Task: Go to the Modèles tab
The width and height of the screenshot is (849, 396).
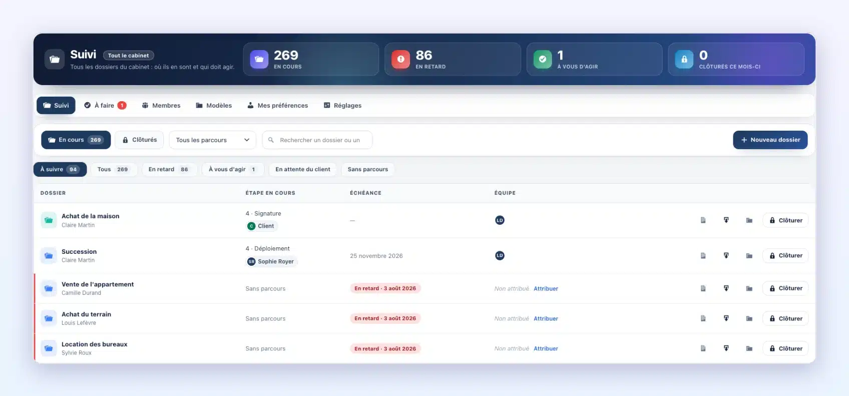Action: click(214, 106)
